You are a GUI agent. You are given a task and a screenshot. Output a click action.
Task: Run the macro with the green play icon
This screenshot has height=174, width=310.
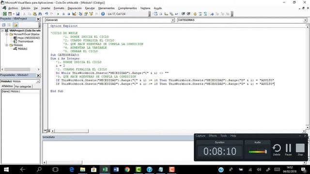58,14
